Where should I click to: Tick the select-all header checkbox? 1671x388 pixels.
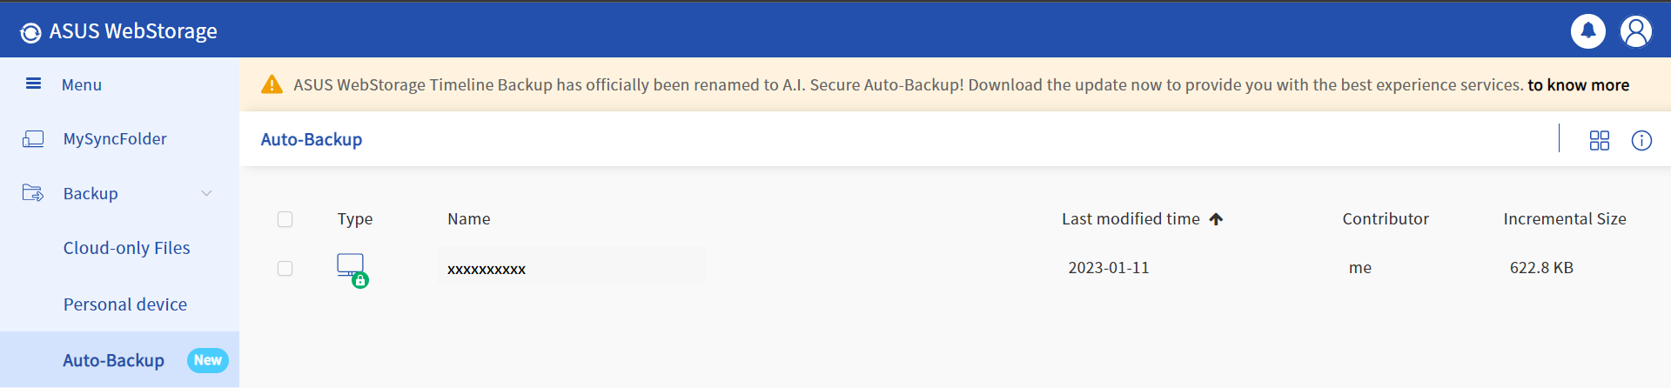(x=285, y=219)
